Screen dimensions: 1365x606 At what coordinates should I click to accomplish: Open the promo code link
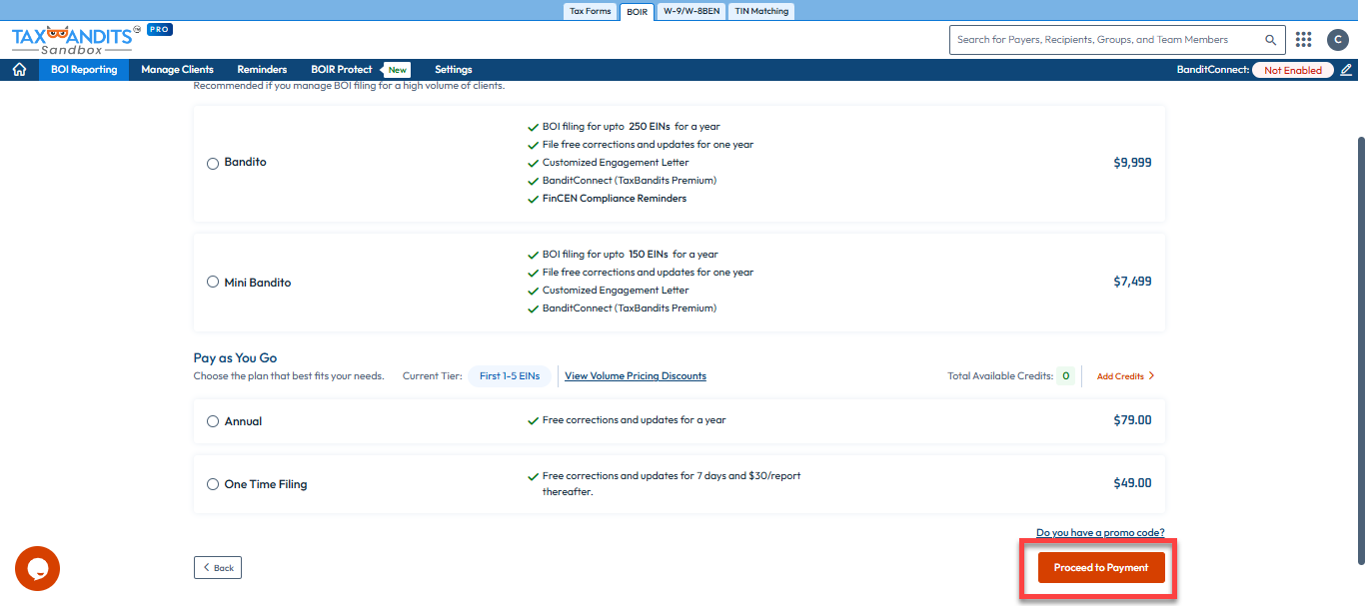coord(1100,533)
